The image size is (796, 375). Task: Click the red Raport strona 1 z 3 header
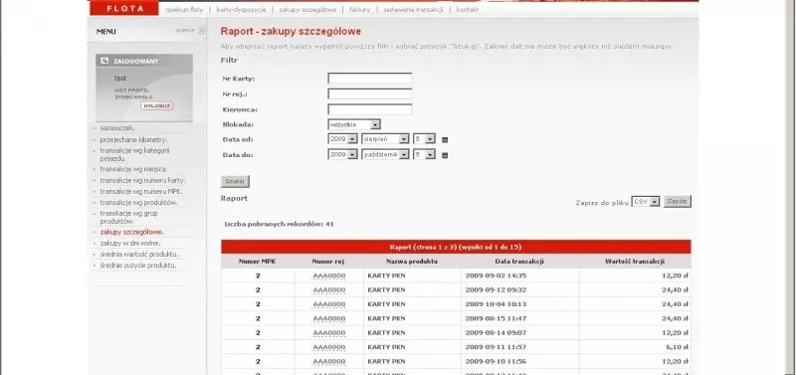[x=456, y=247]
